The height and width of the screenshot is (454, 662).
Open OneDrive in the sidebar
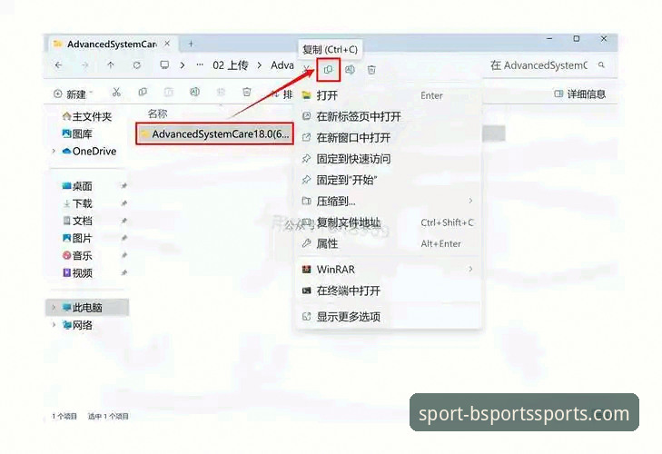pos(89,152)
